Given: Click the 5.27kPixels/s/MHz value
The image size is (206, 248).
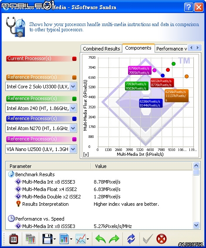Looking at the screenshot, I should 112,226.
